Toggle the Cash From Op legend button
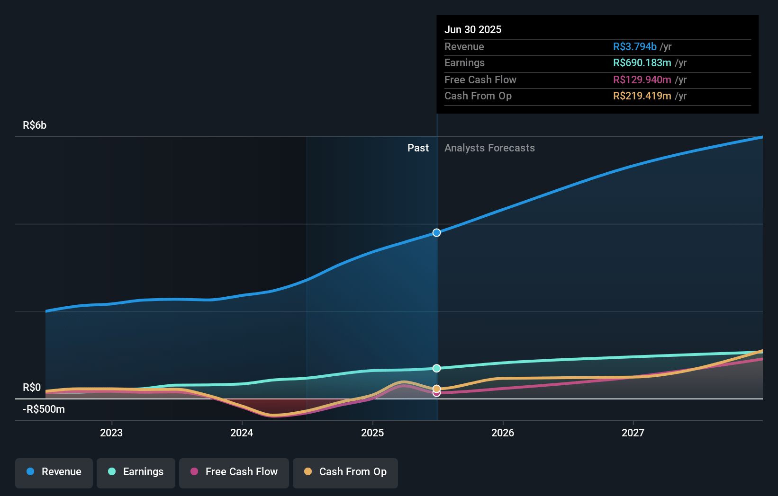This screenshot has width=778, height=496. [345, 473]
